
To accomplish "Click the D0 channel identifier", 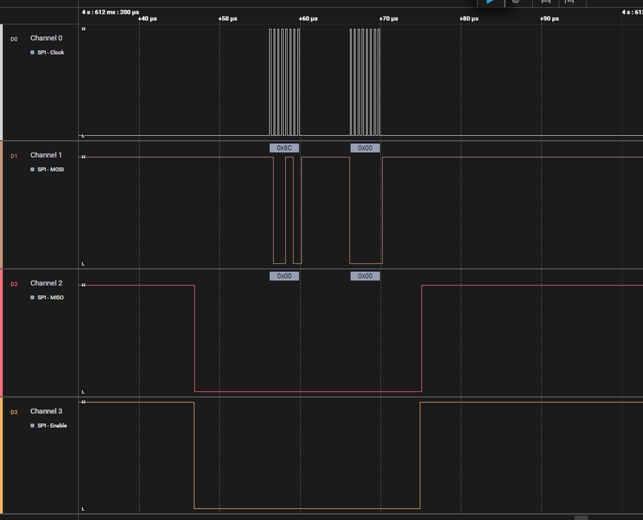I will pyautogui.click(x=14, y=39).
